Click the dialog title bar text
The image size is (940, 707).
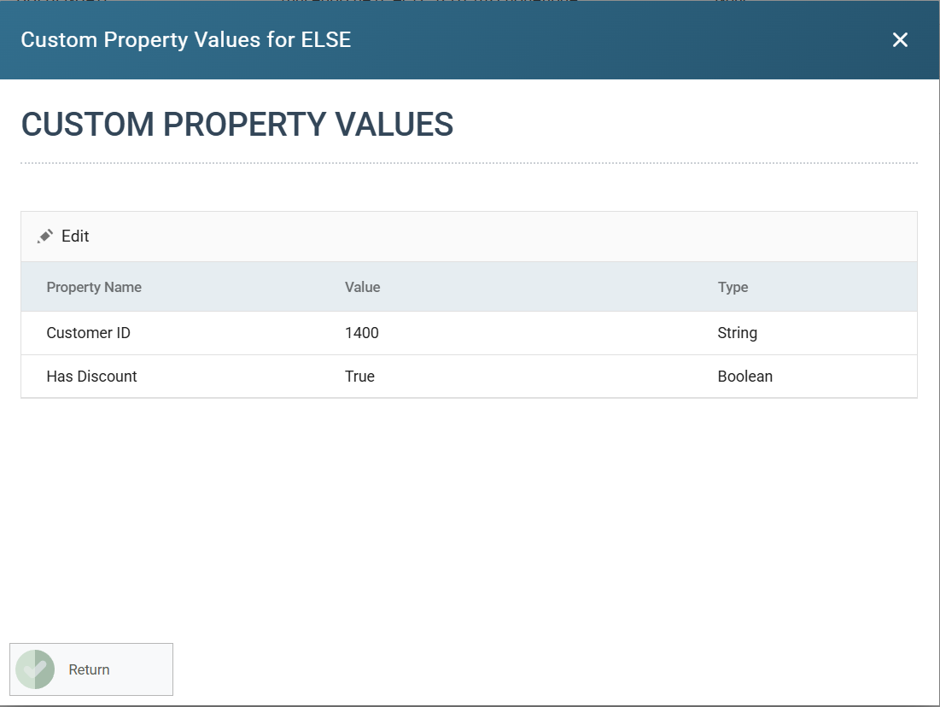[x=186, y=39]
